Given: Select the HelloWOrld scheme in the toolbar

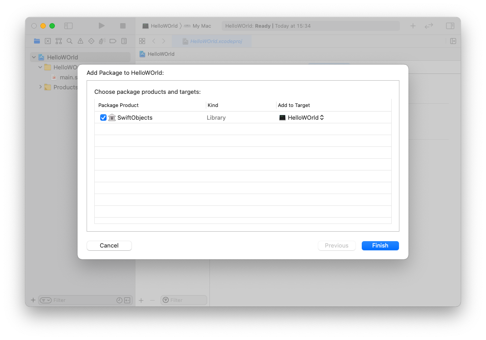Looking at the screenshot, I should (160, 26).
